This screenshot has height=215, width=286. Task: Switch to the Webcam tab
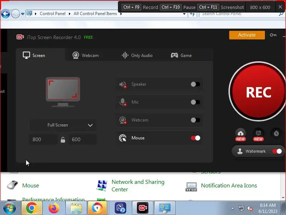pos(85,55)
